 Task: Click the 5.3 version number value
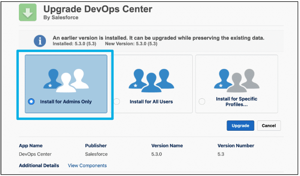221,154
